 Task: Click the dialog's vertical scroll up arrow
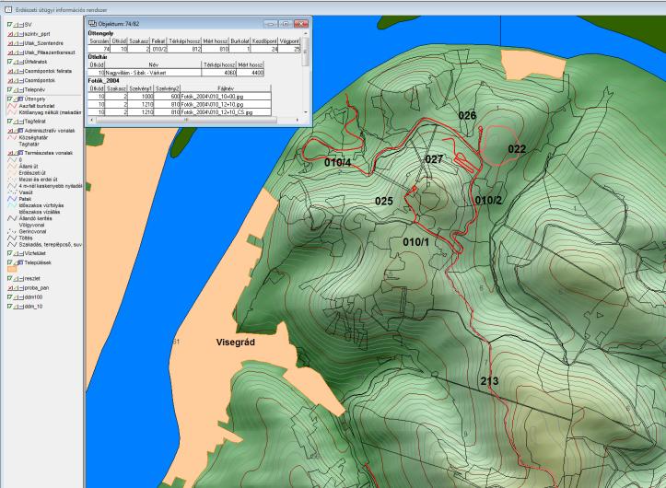tap(306, 33)
